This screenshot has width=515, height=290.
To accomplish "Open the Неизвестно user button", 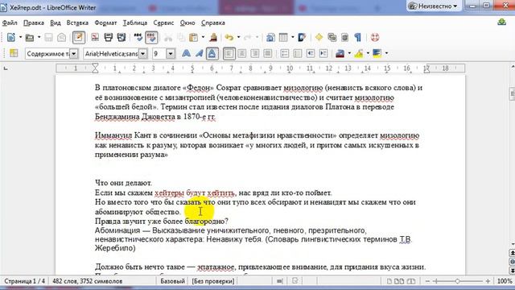I will tap(434, 6).
